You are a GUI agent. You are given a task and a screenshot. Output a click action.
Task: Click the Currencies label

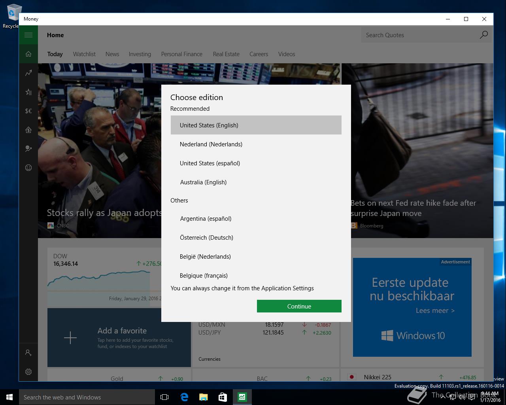(210, 359)
